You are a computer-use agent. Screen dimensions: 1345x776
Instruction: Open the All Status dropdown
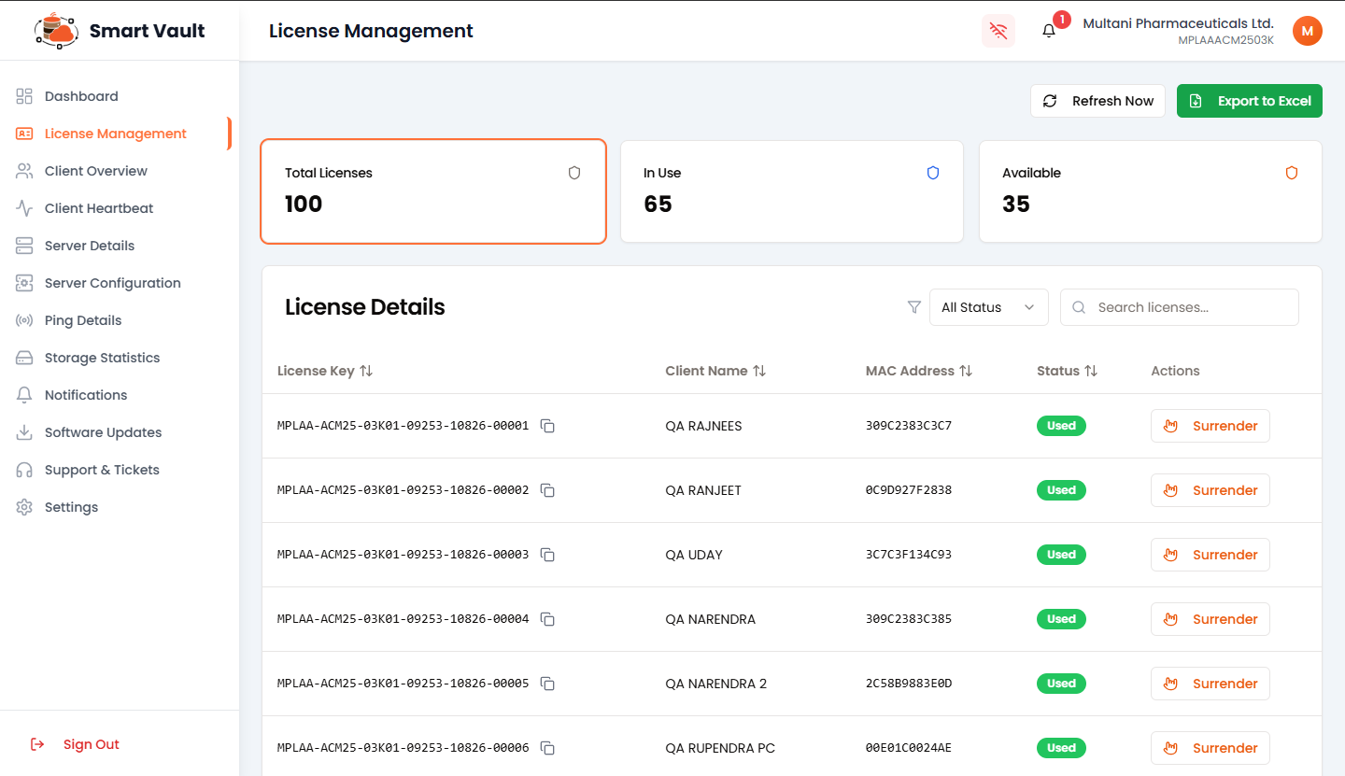pyautogui.click(x=988, y=307)
